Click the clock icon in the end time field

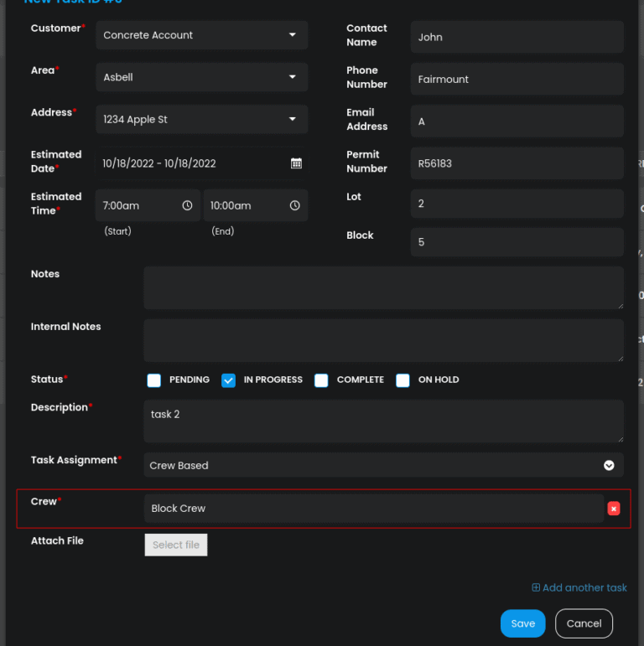tap(295, 205)
